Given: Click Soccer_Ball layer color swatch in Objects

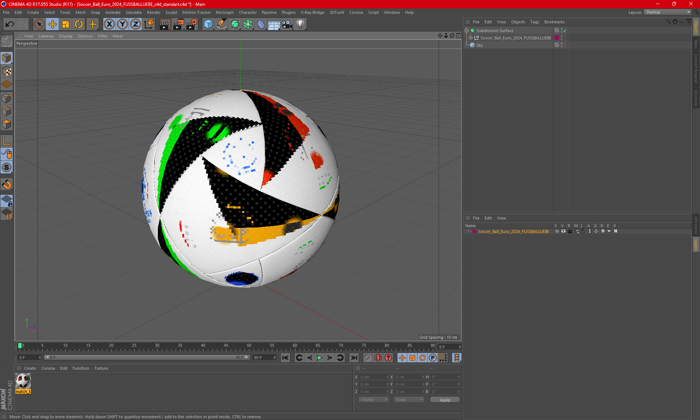Looking at the screenshot, I should 557,38.
